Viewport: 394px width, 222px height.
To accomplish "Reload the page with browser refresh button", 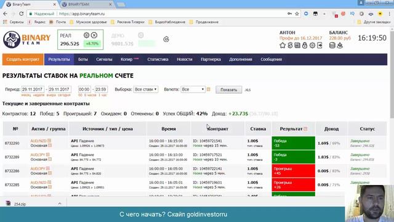I will coord(22,14).
